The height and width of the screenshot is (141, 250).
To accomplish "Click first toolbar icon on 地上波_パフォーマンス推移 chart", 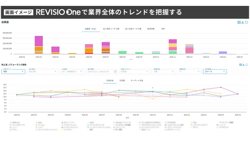I will 241,65.
